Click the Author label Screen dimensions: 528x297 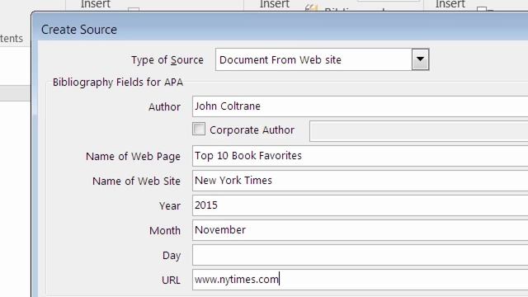tap(165, 106)
